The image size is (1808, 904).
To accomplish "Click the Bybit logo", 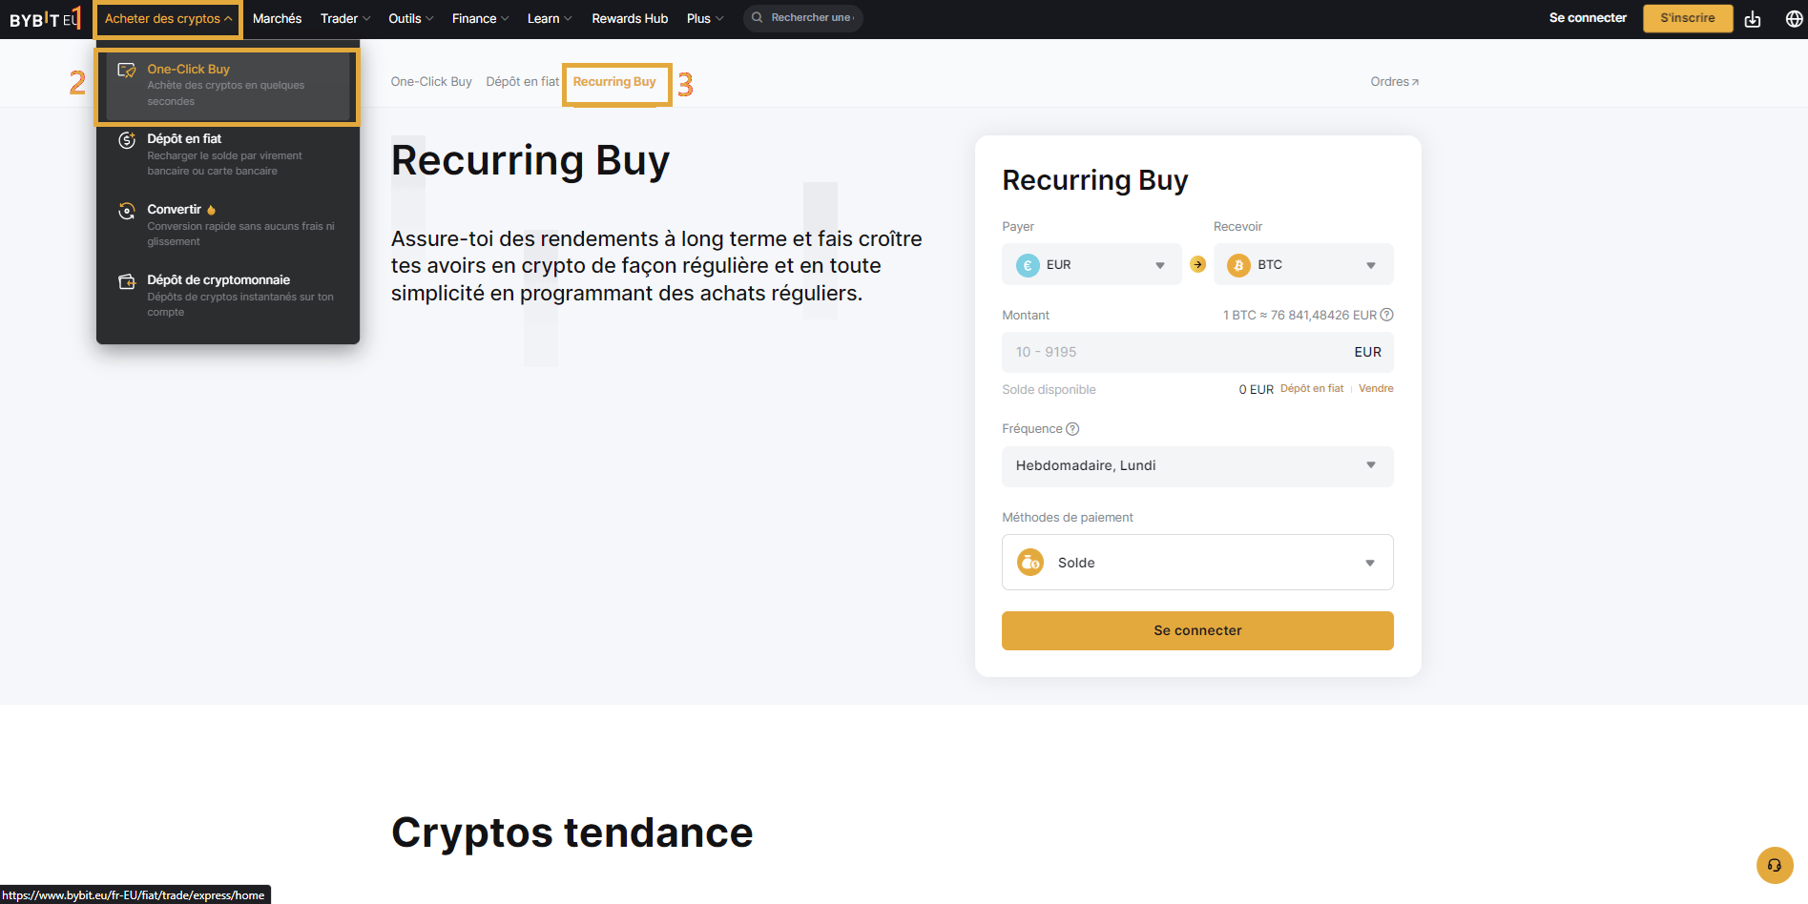I will (40, 17).
